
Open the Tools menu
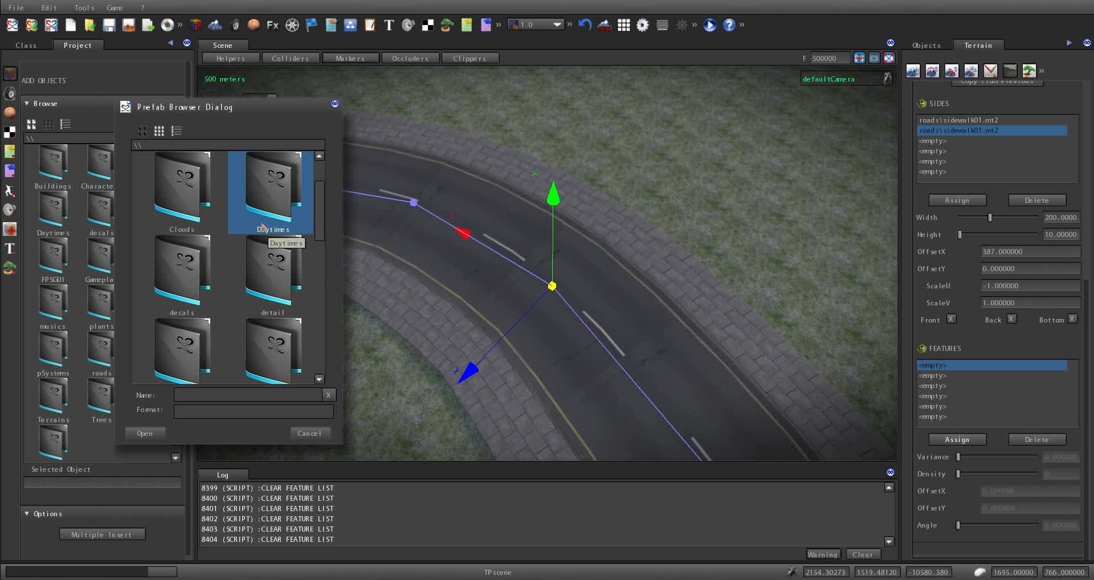click(x=84, y=7)
